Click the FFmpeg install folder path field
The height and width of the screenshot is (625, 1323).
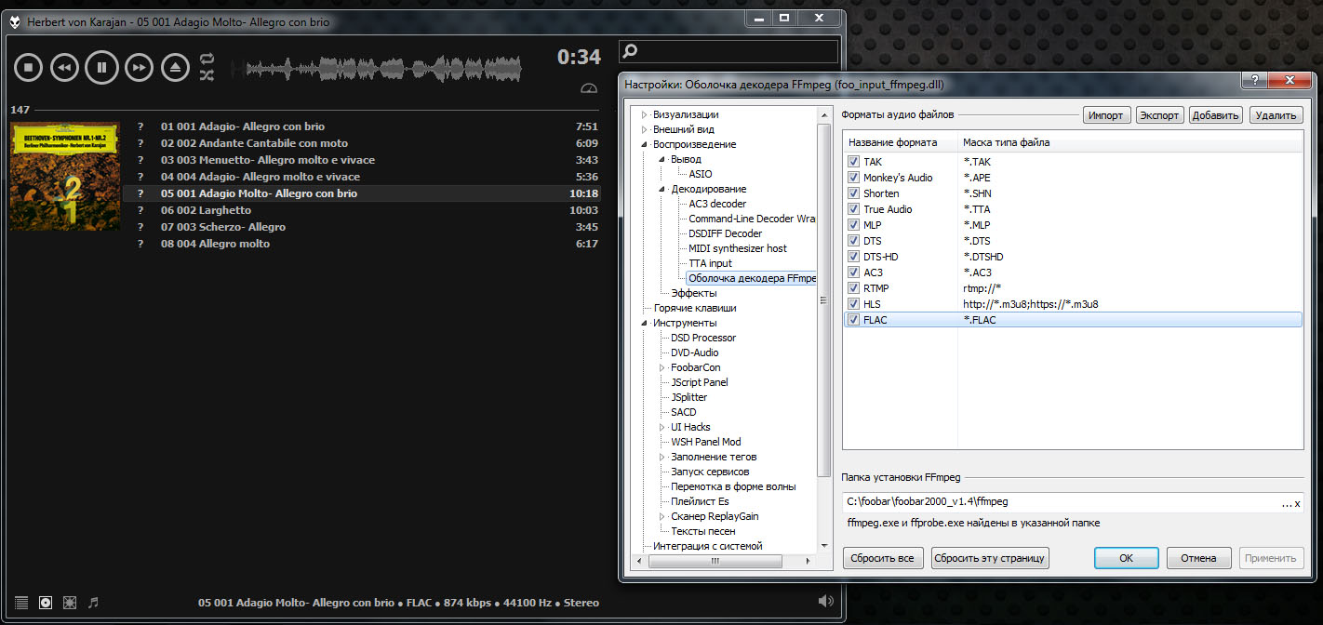(1061, 502)
